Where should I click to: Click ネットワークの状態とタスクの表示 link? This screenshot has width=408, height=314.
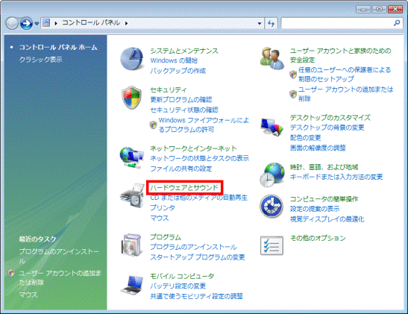coord(200,158)
